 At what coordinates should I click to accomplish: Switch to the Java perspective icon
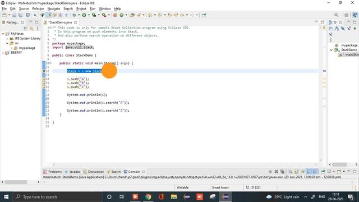pos(355,15)
